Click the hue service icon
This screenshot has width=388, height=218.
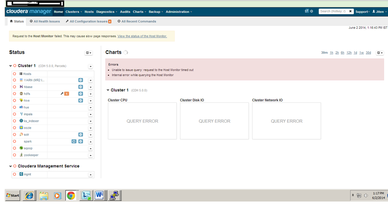tap(21, 107)
